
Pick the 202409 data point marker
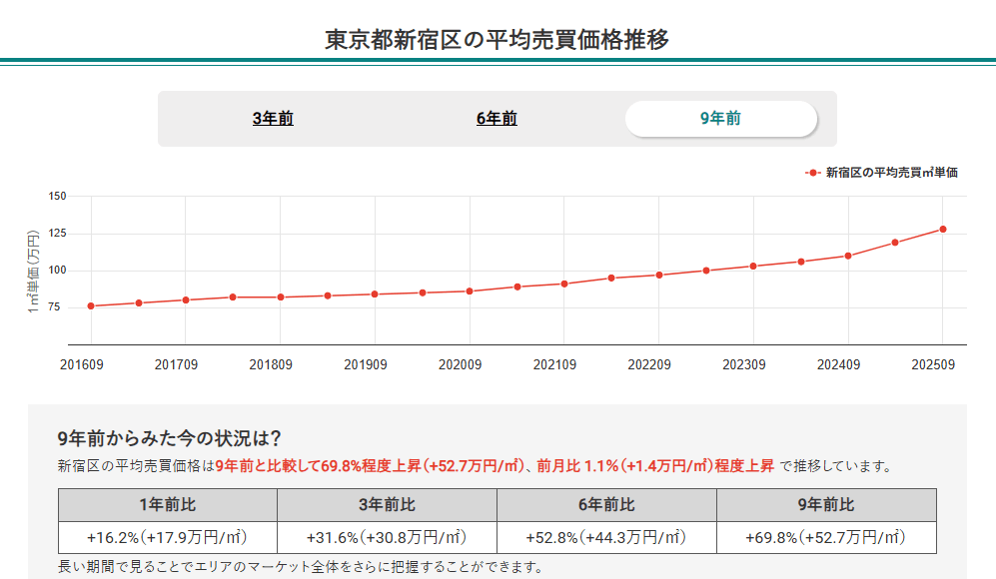pos(848,256)
